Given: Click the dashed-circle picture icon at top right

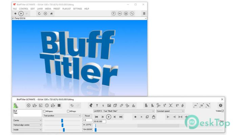Looking at the screenshot, I should tap(126, 13).
